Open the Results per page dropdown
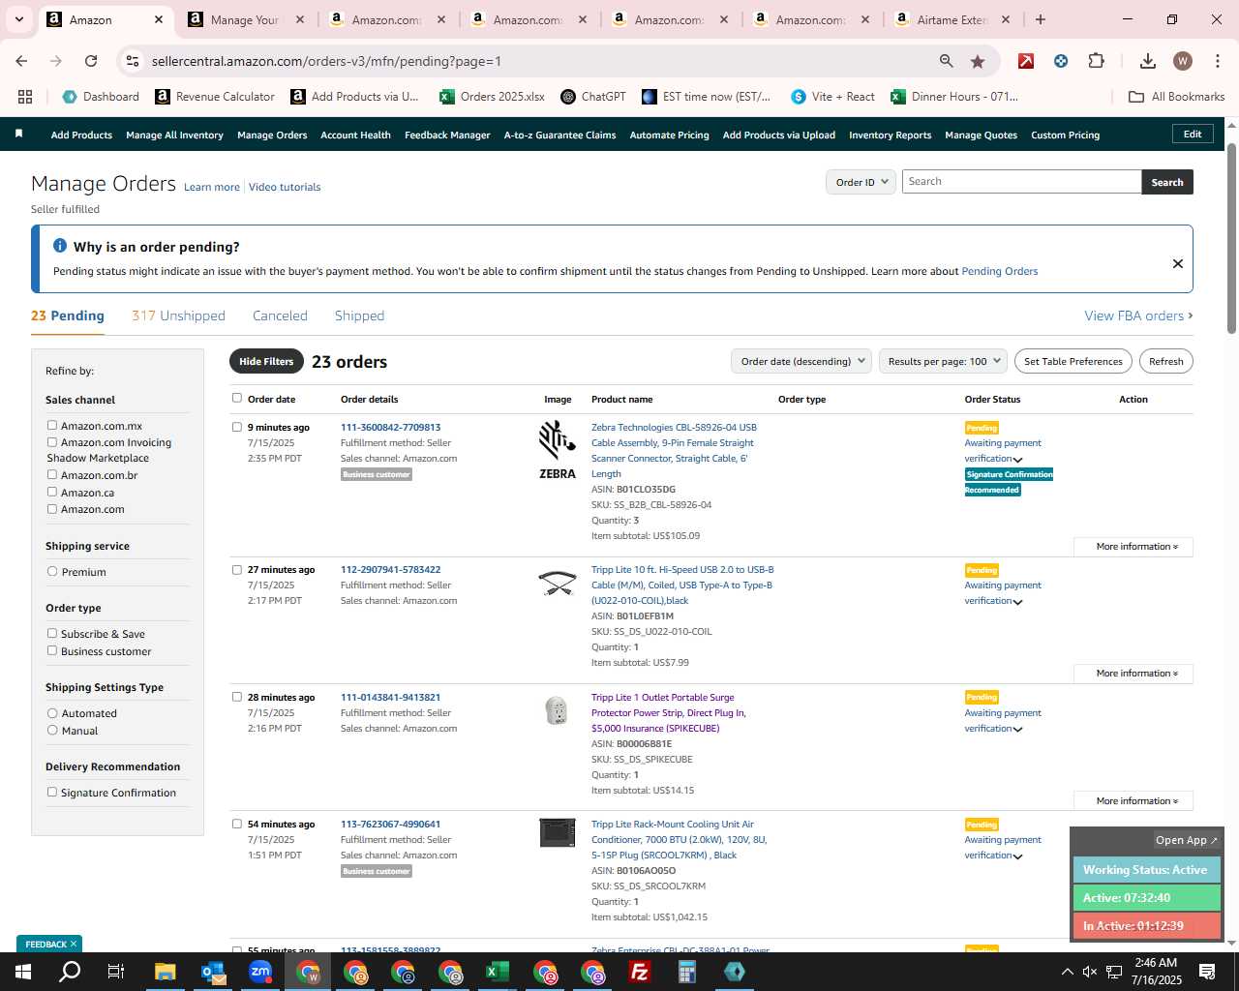The image size is (1239, 991). [x=943, y=361]
